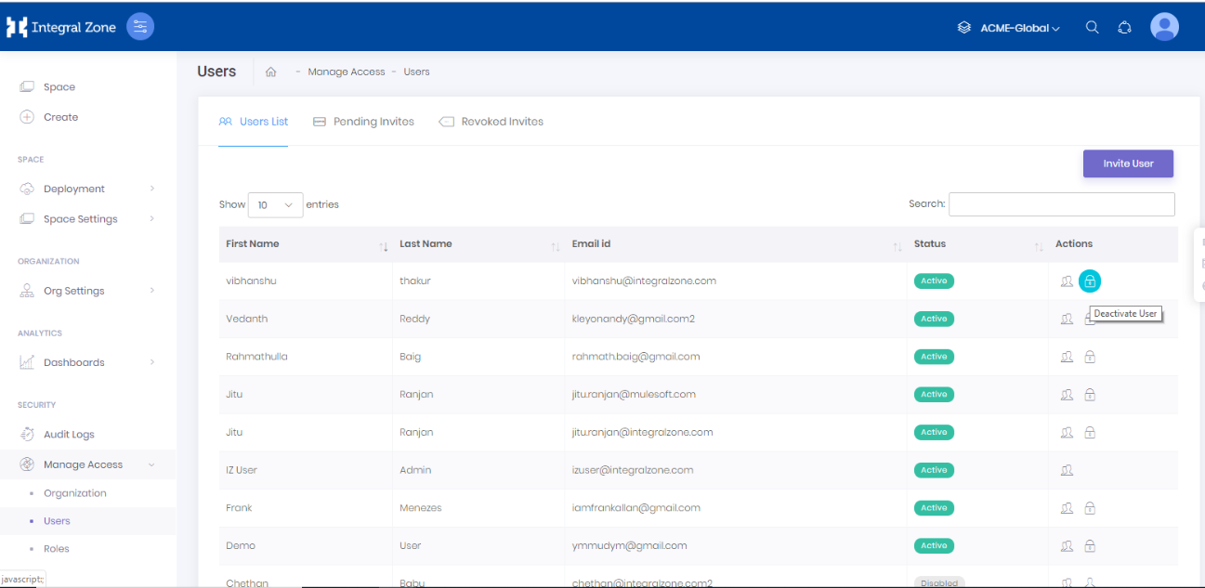Click roles icon for jitu.ranjan@mulesoft.com row
The image size is (1205, 588).
tap(1067, 395)
